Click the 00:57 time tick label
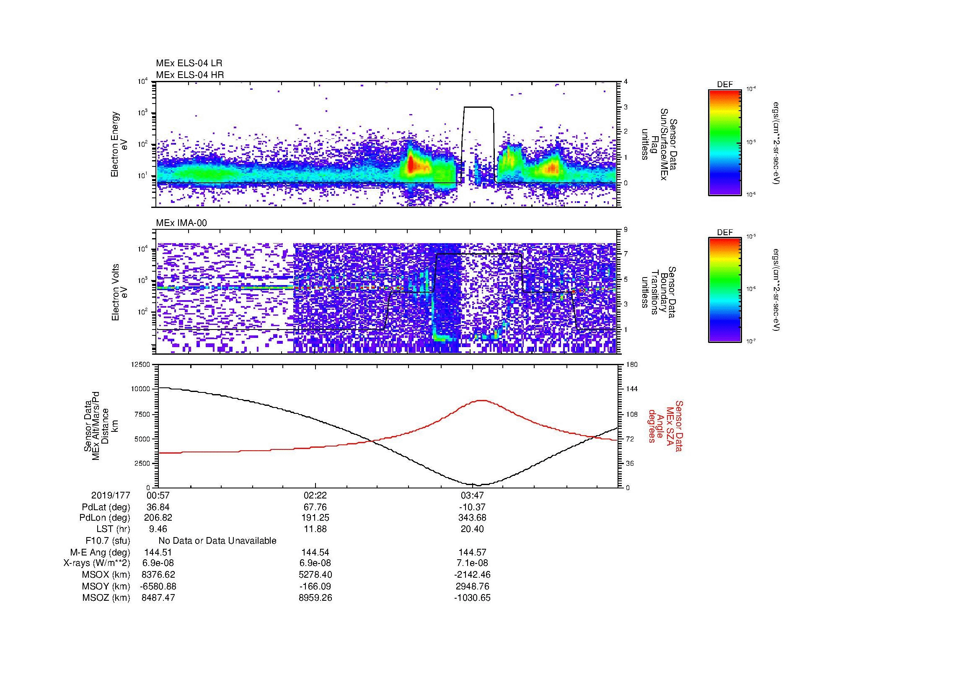This screenshot has height=693, width=980. [x=158, y=496]
